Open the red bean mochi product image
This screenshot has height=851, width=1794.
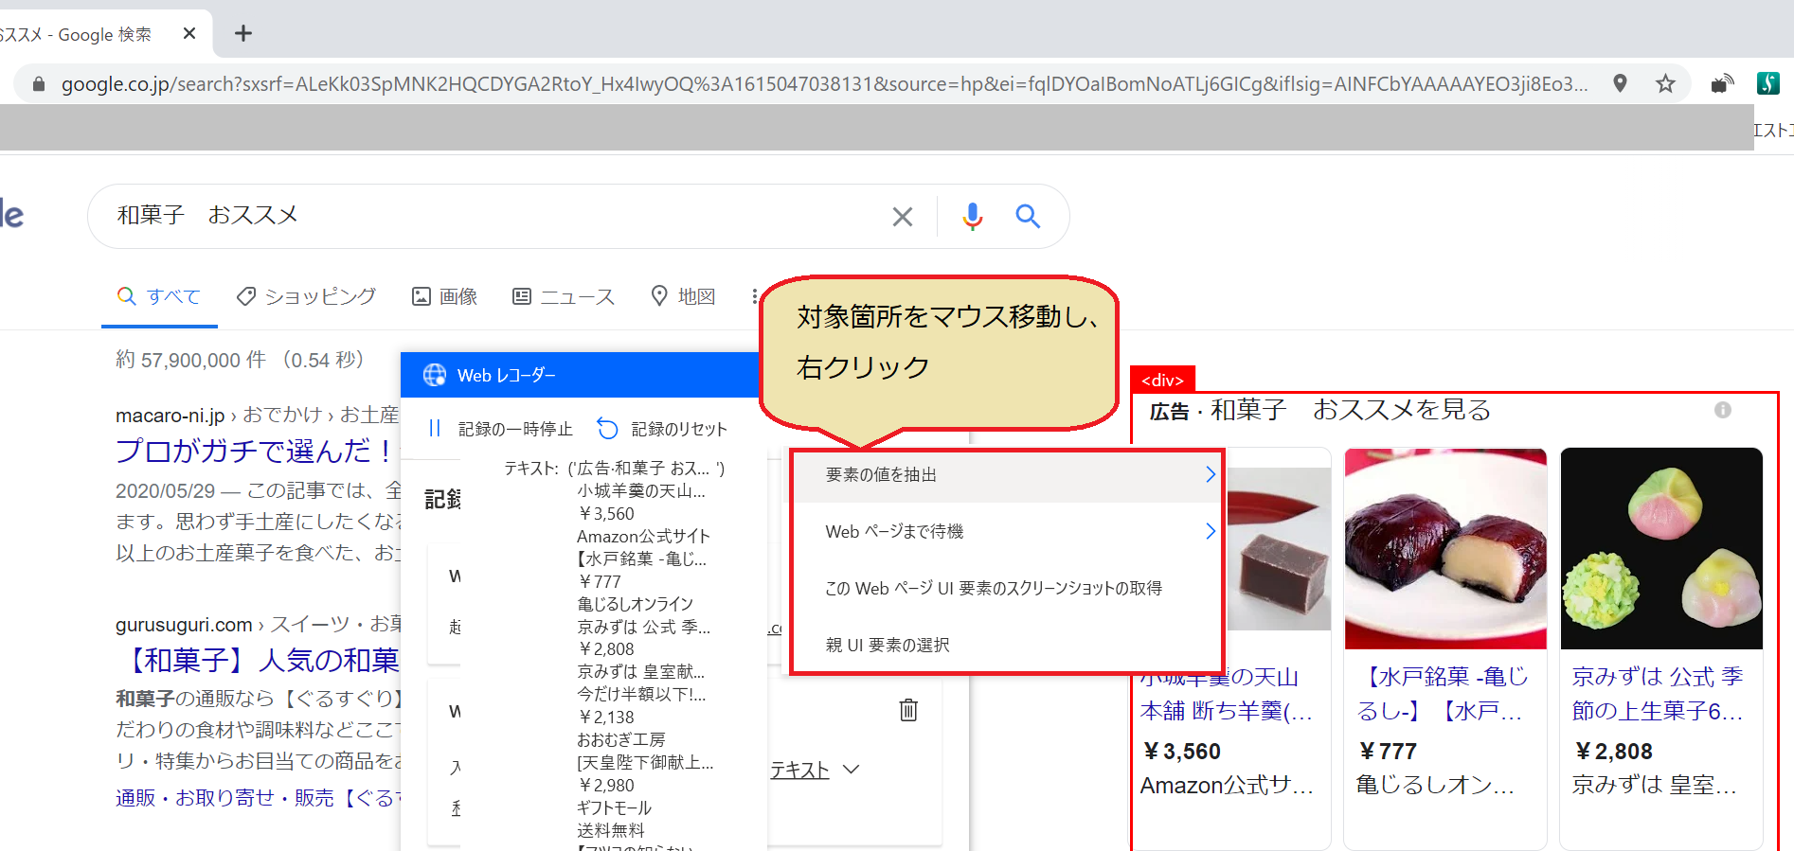1445,549
